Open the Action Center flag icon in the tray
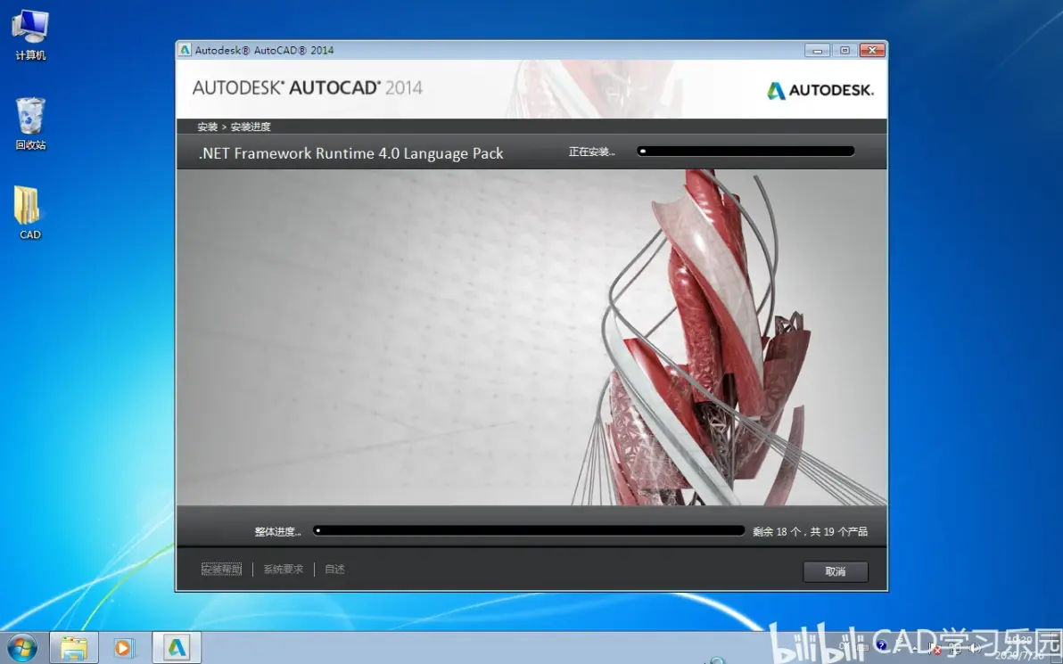 point(935,649)
